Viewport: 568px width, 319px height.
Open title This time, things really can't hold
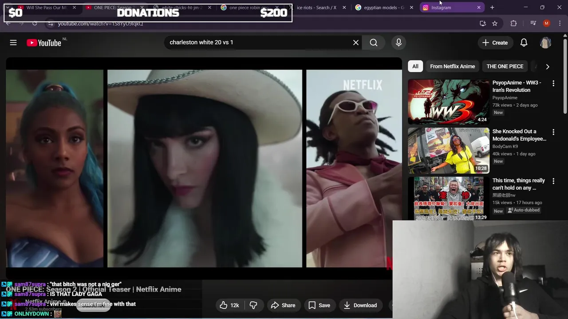click(518, 184)
